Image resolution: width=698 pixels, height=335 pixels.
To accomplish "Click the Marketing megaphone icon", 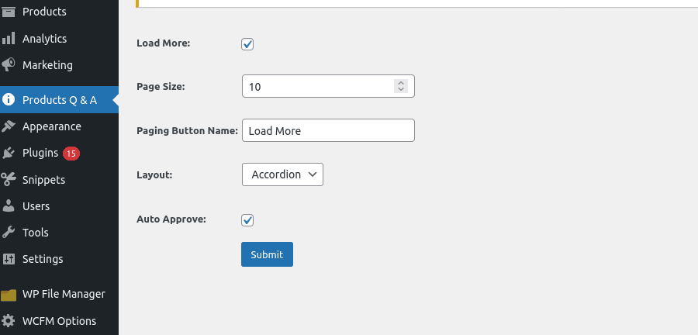I will [x=9, y=65].
